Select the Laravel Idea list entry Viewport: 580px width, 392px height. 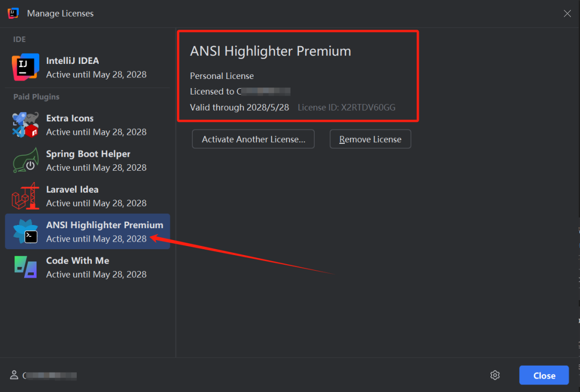pos(96,196)
